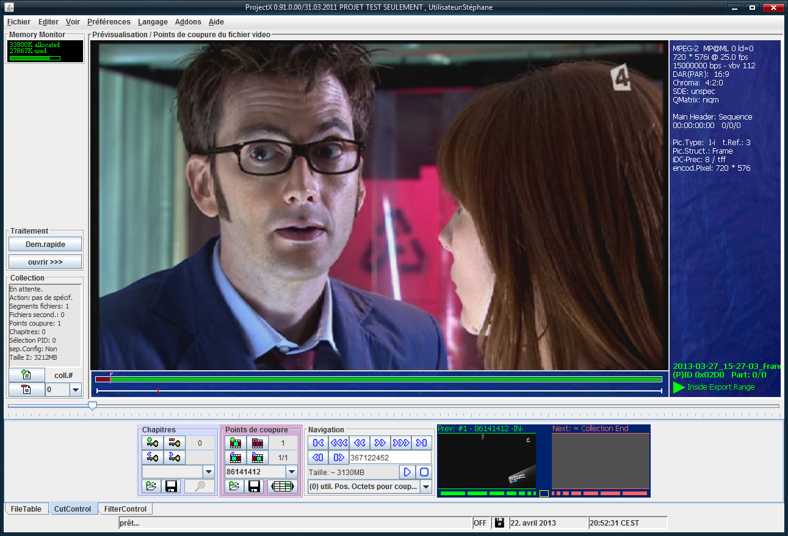Click the red cut marker on timeline line
The image size is (788, 536).
click(x=157, y=390)
